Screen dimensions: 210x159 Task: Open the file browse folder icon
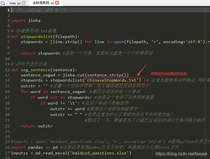click(3, 3)
